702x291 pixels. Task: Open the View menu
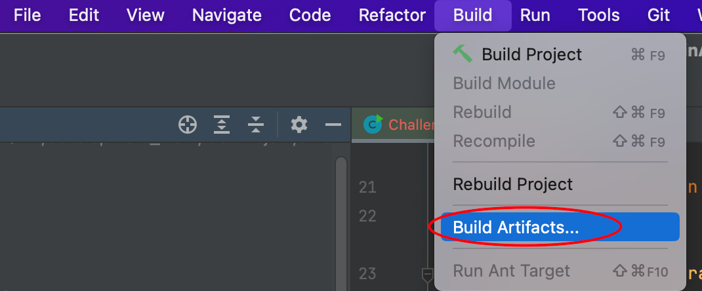tap(145, 16)
